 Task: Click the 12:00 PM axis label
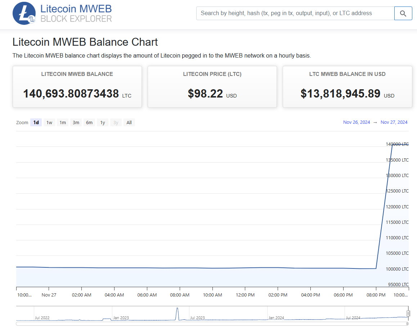pos(245,295)
